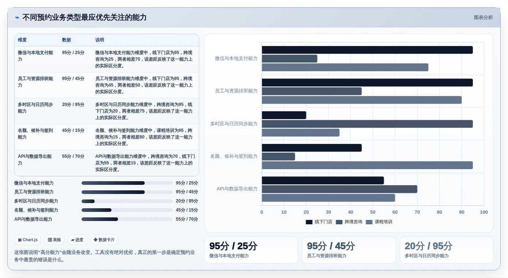
Task: Click the API与数据导出能力 description text in table
Action: (145, 163)
